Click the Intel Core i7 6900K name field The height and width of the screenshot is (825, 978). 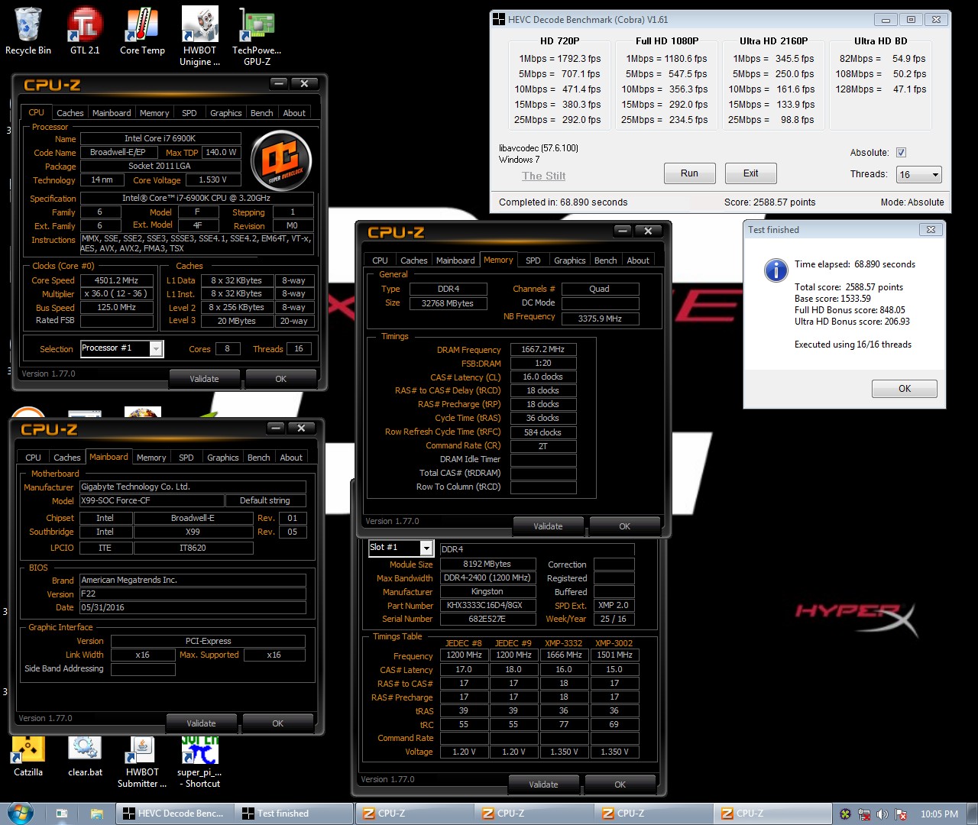160,138
